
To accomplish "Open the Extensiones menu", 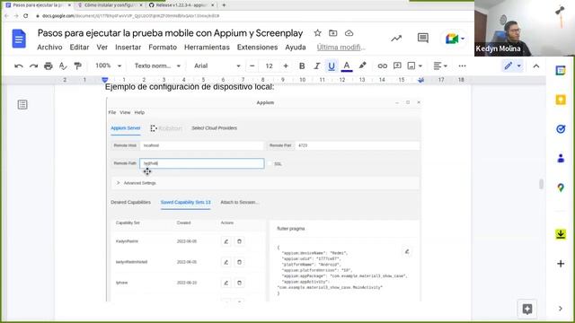I will pos(257,48).
